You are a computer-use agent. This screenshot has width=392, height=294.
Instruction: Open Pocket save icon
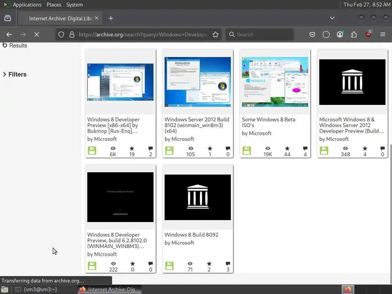coord(312,34)
